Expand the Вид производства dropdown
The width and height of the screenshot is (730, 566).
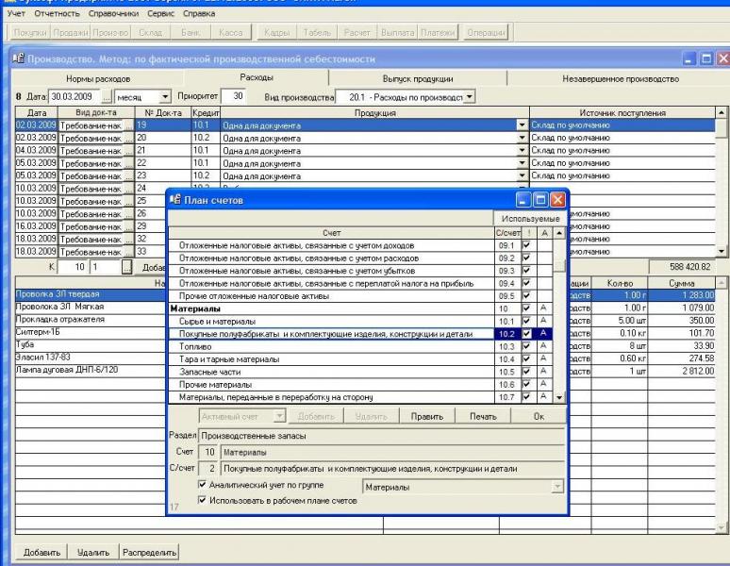pyautogui.click(x=470, y=96)
